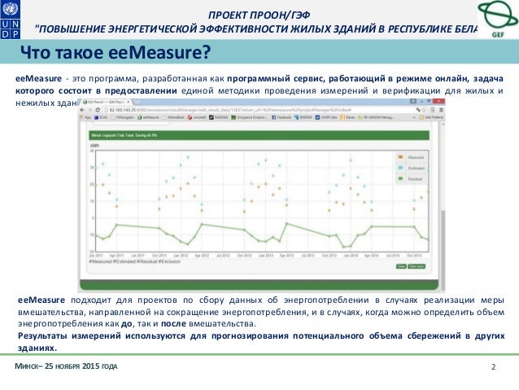519x390 pixels.
Task: Click slide page number 2
Action: [493, 366]
